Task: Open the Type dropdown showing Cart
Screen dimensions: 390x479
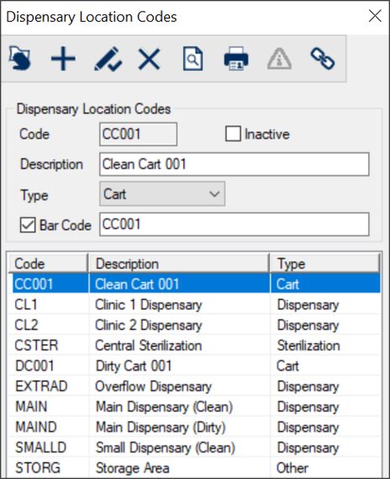Action: click(x=162, y=194)
